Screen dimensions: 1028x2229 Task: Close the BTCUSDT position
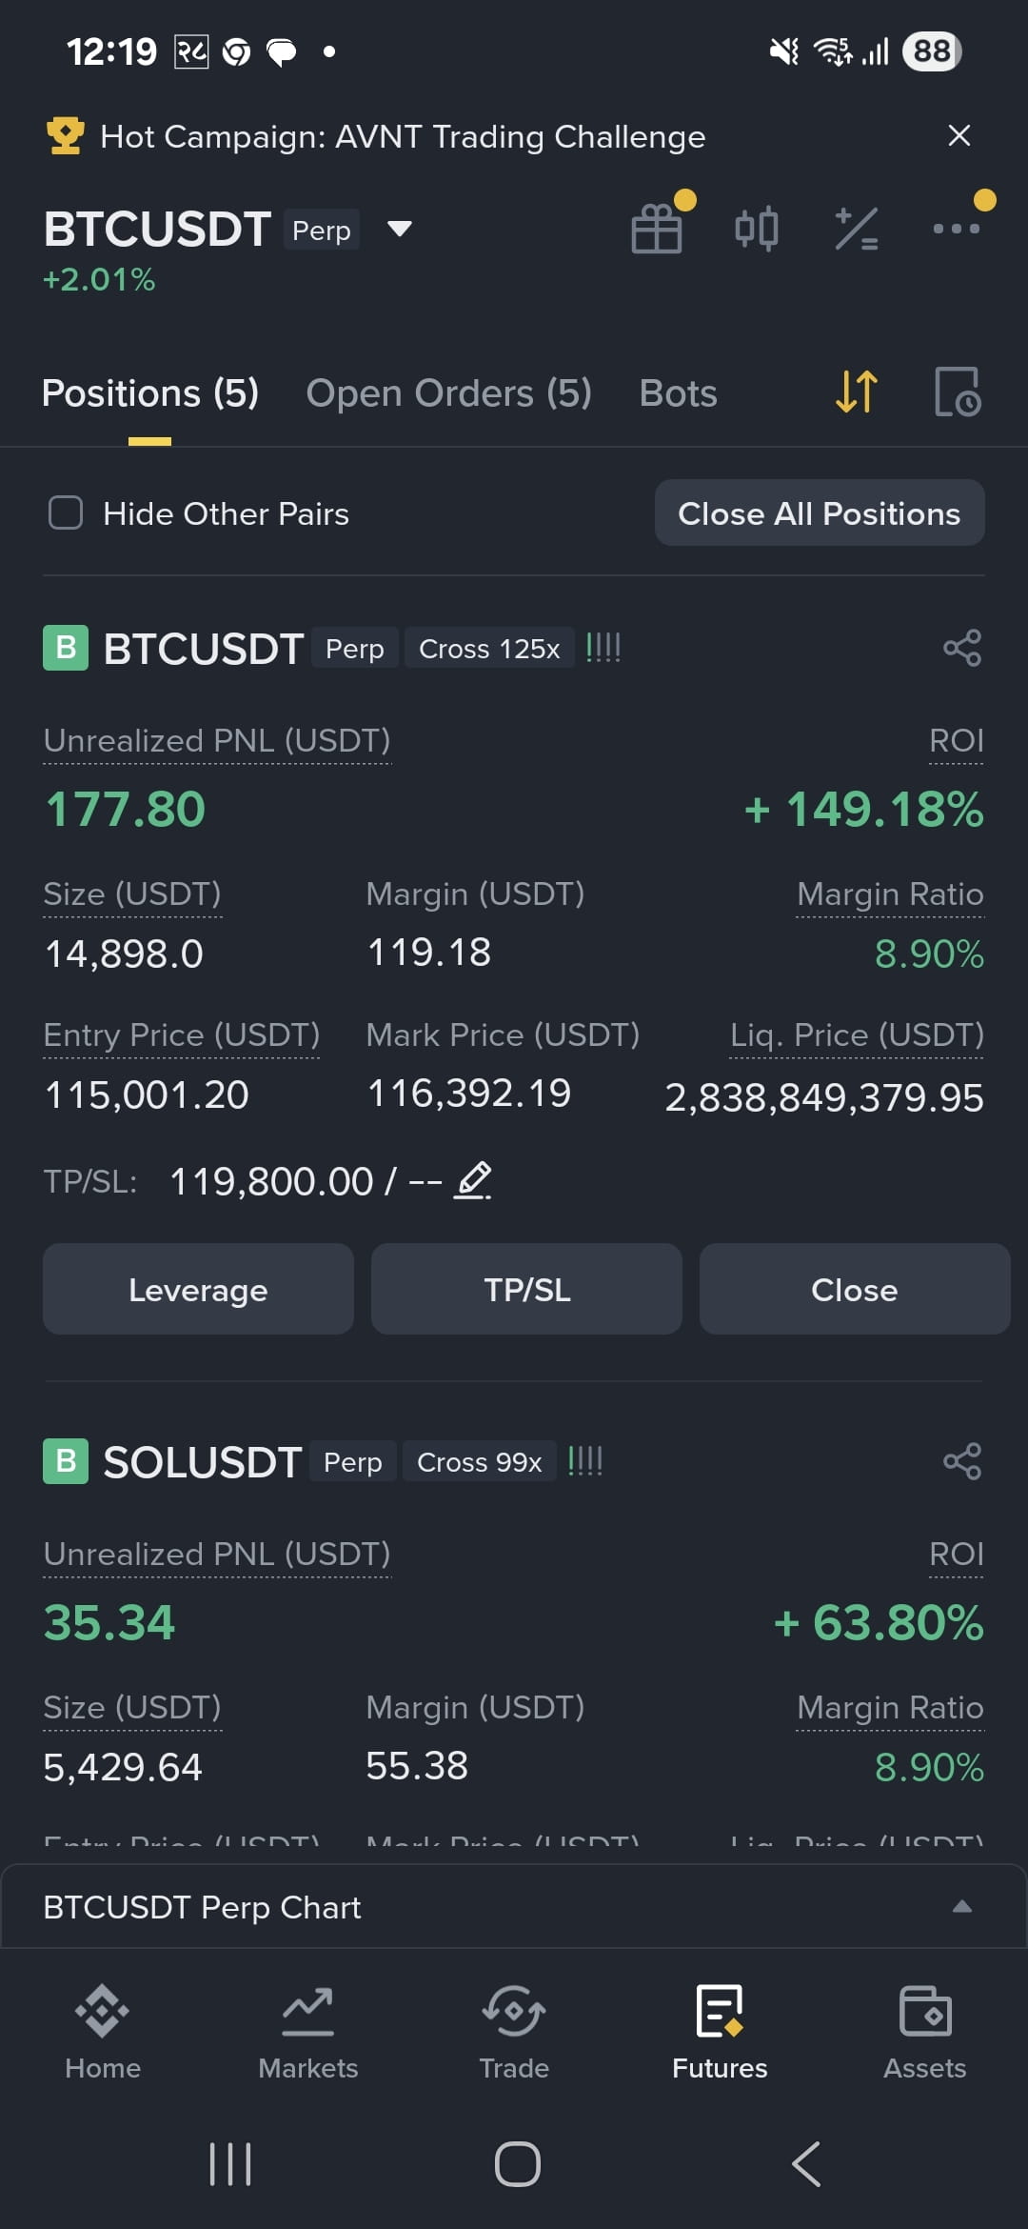[x=855, y=1289]
